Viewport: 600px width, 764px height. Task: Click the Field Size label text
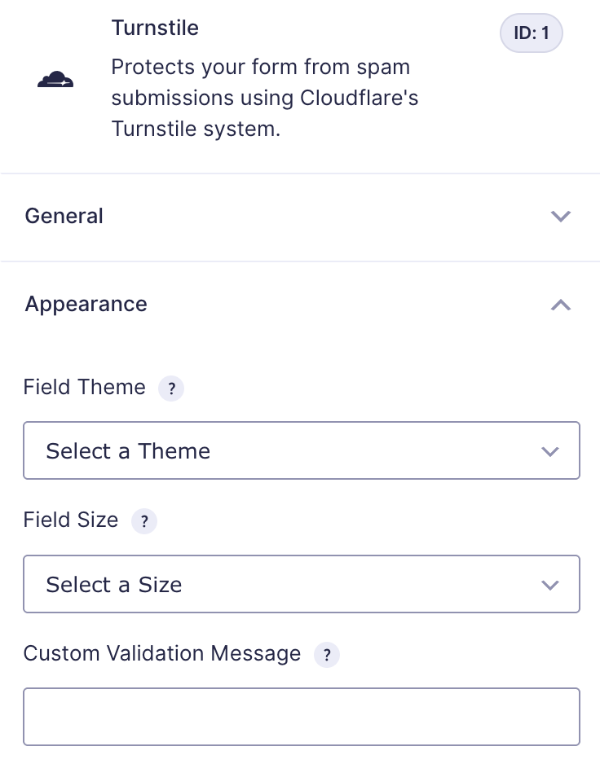click(71, 520)
